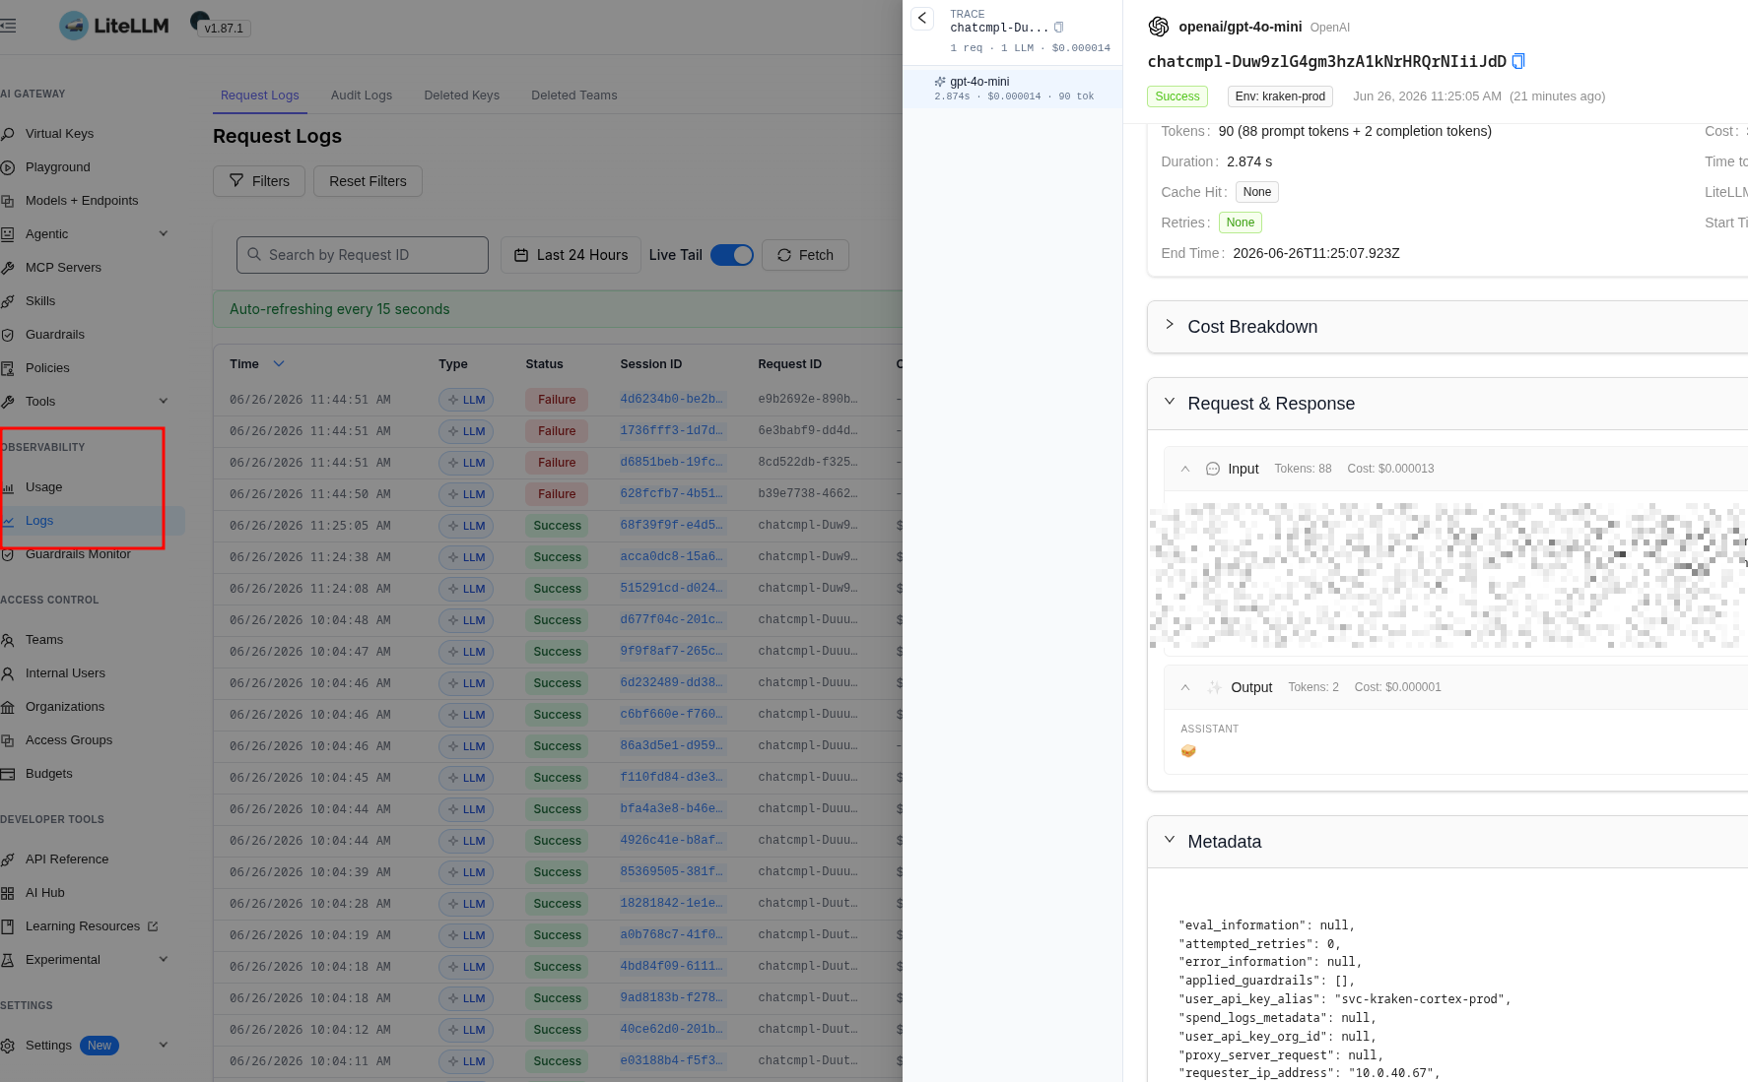The width and height of the screenshot is (1748, 1082).
Task: Expand the Agentic menu
Action: coord(164,234)
